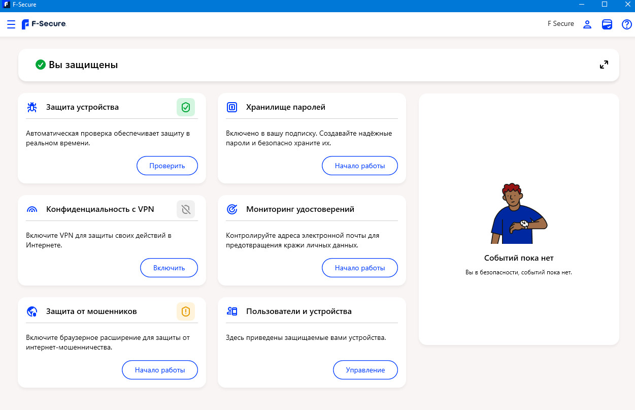Click the green shield device protection status
This screenshot has width=635, height=410.
(186, 107)
